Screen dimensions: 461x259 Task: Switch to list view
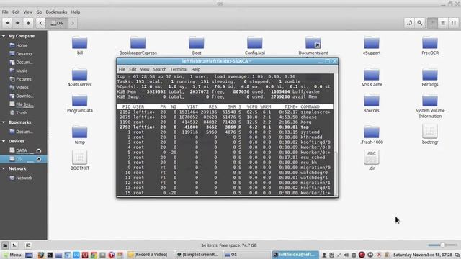point(443,23)
